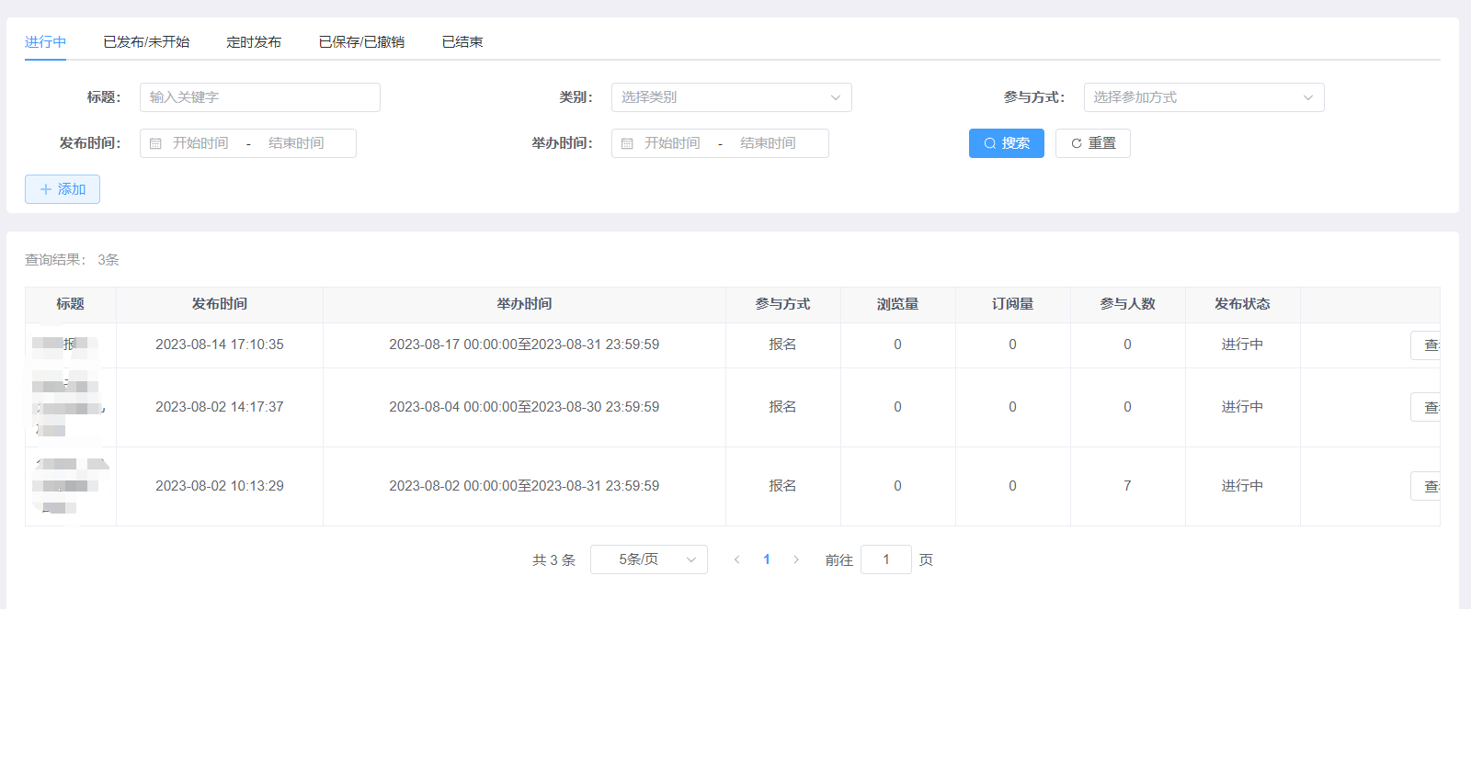Open view button in 10:13:29 row

click(x=1426, y=487)
